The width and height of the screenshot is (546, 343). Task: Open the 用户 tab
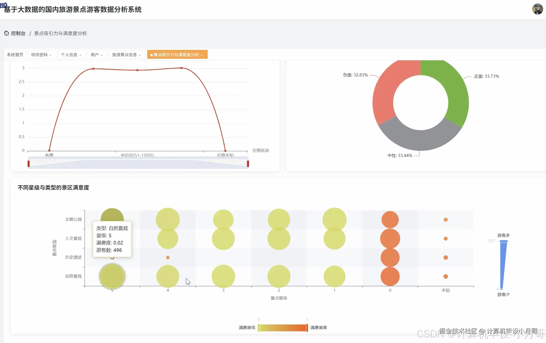click(x=94, y=55)
